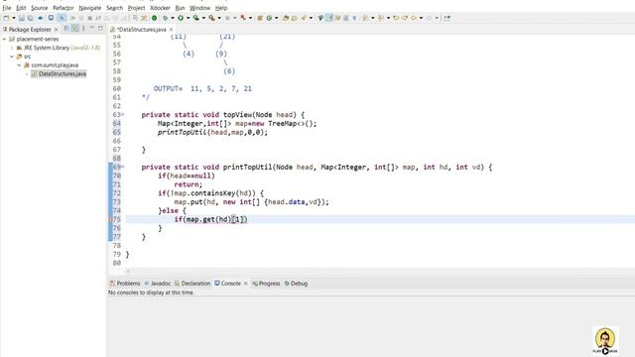The width and height of the screenshot is (635, 357).
Task: Click the Step Over icon
Action: point(115,18)
